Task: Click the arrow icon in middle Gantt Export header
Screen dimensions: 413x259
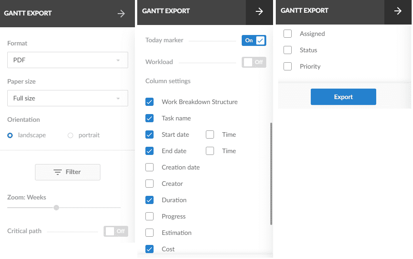Action: coord(259,11)
